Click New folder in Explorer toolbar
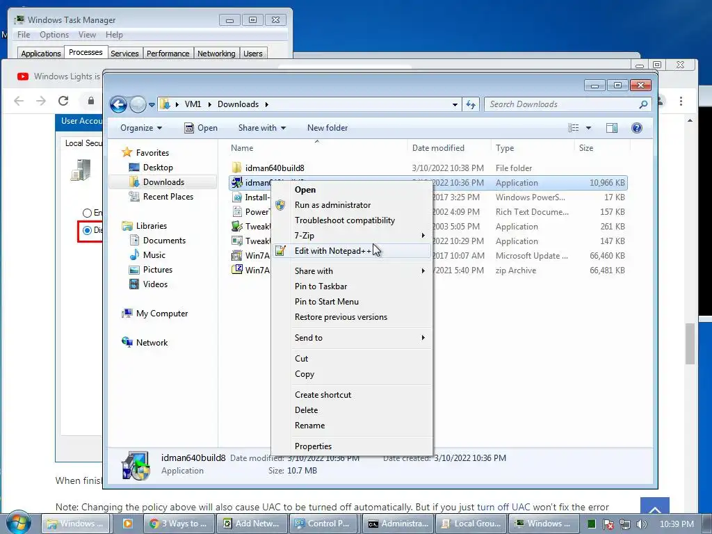This screenshot has height=534, width=712. 327,128
